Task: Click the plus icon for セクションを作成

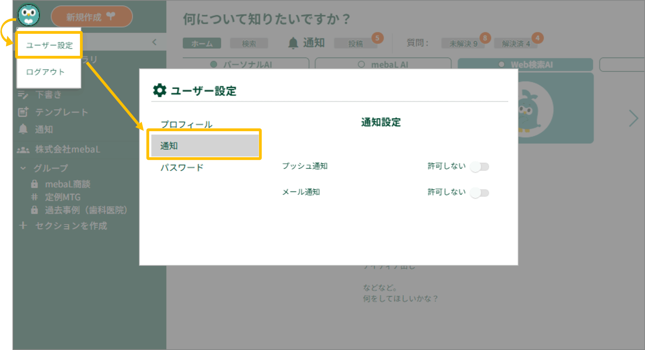Action: pos(23,225)
